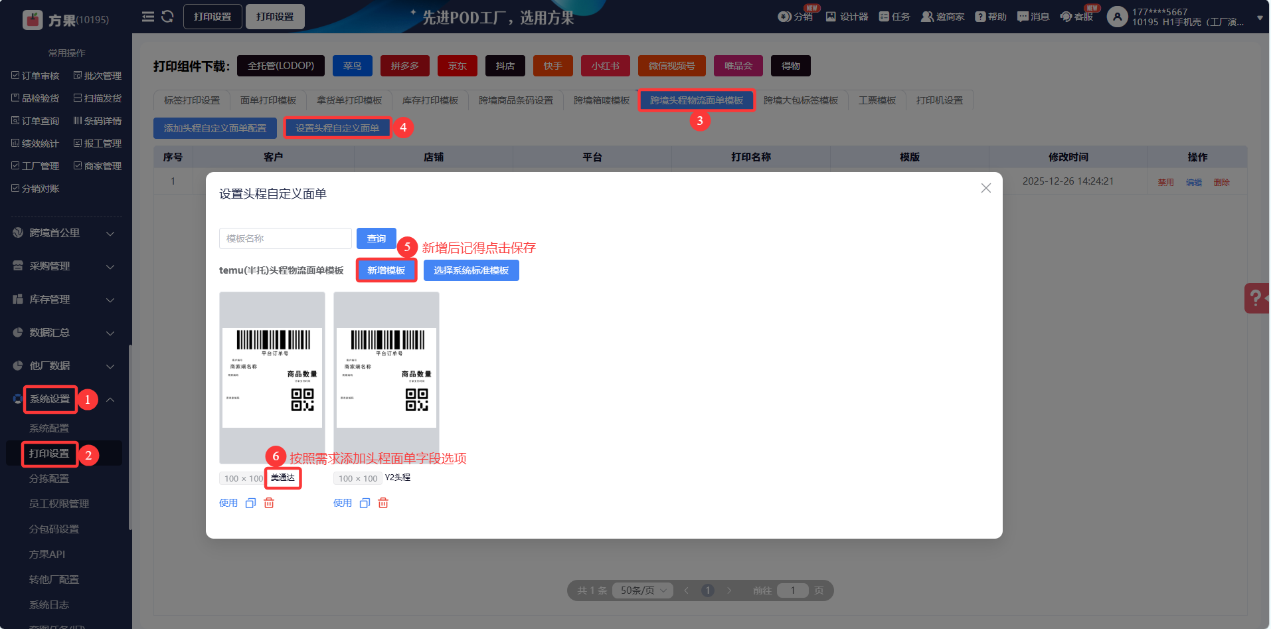Image resolution: width=1271 pixels, height=629 pixels.
Task: Click the 查询 search button
Action: [x=377, y=238]
